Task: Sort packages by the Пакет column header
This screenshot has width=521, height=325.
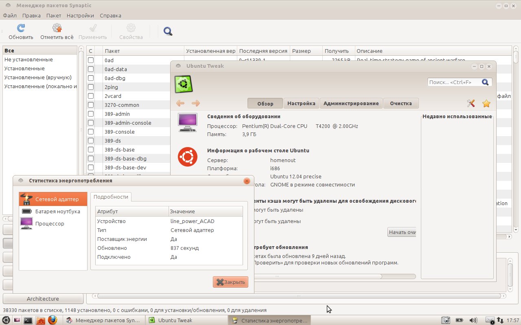Action: pos(144,51)
